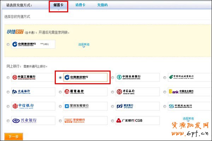Select 中信银行 radio button
Viewport: 212px width, 141px height.
[x=8, y=106]
